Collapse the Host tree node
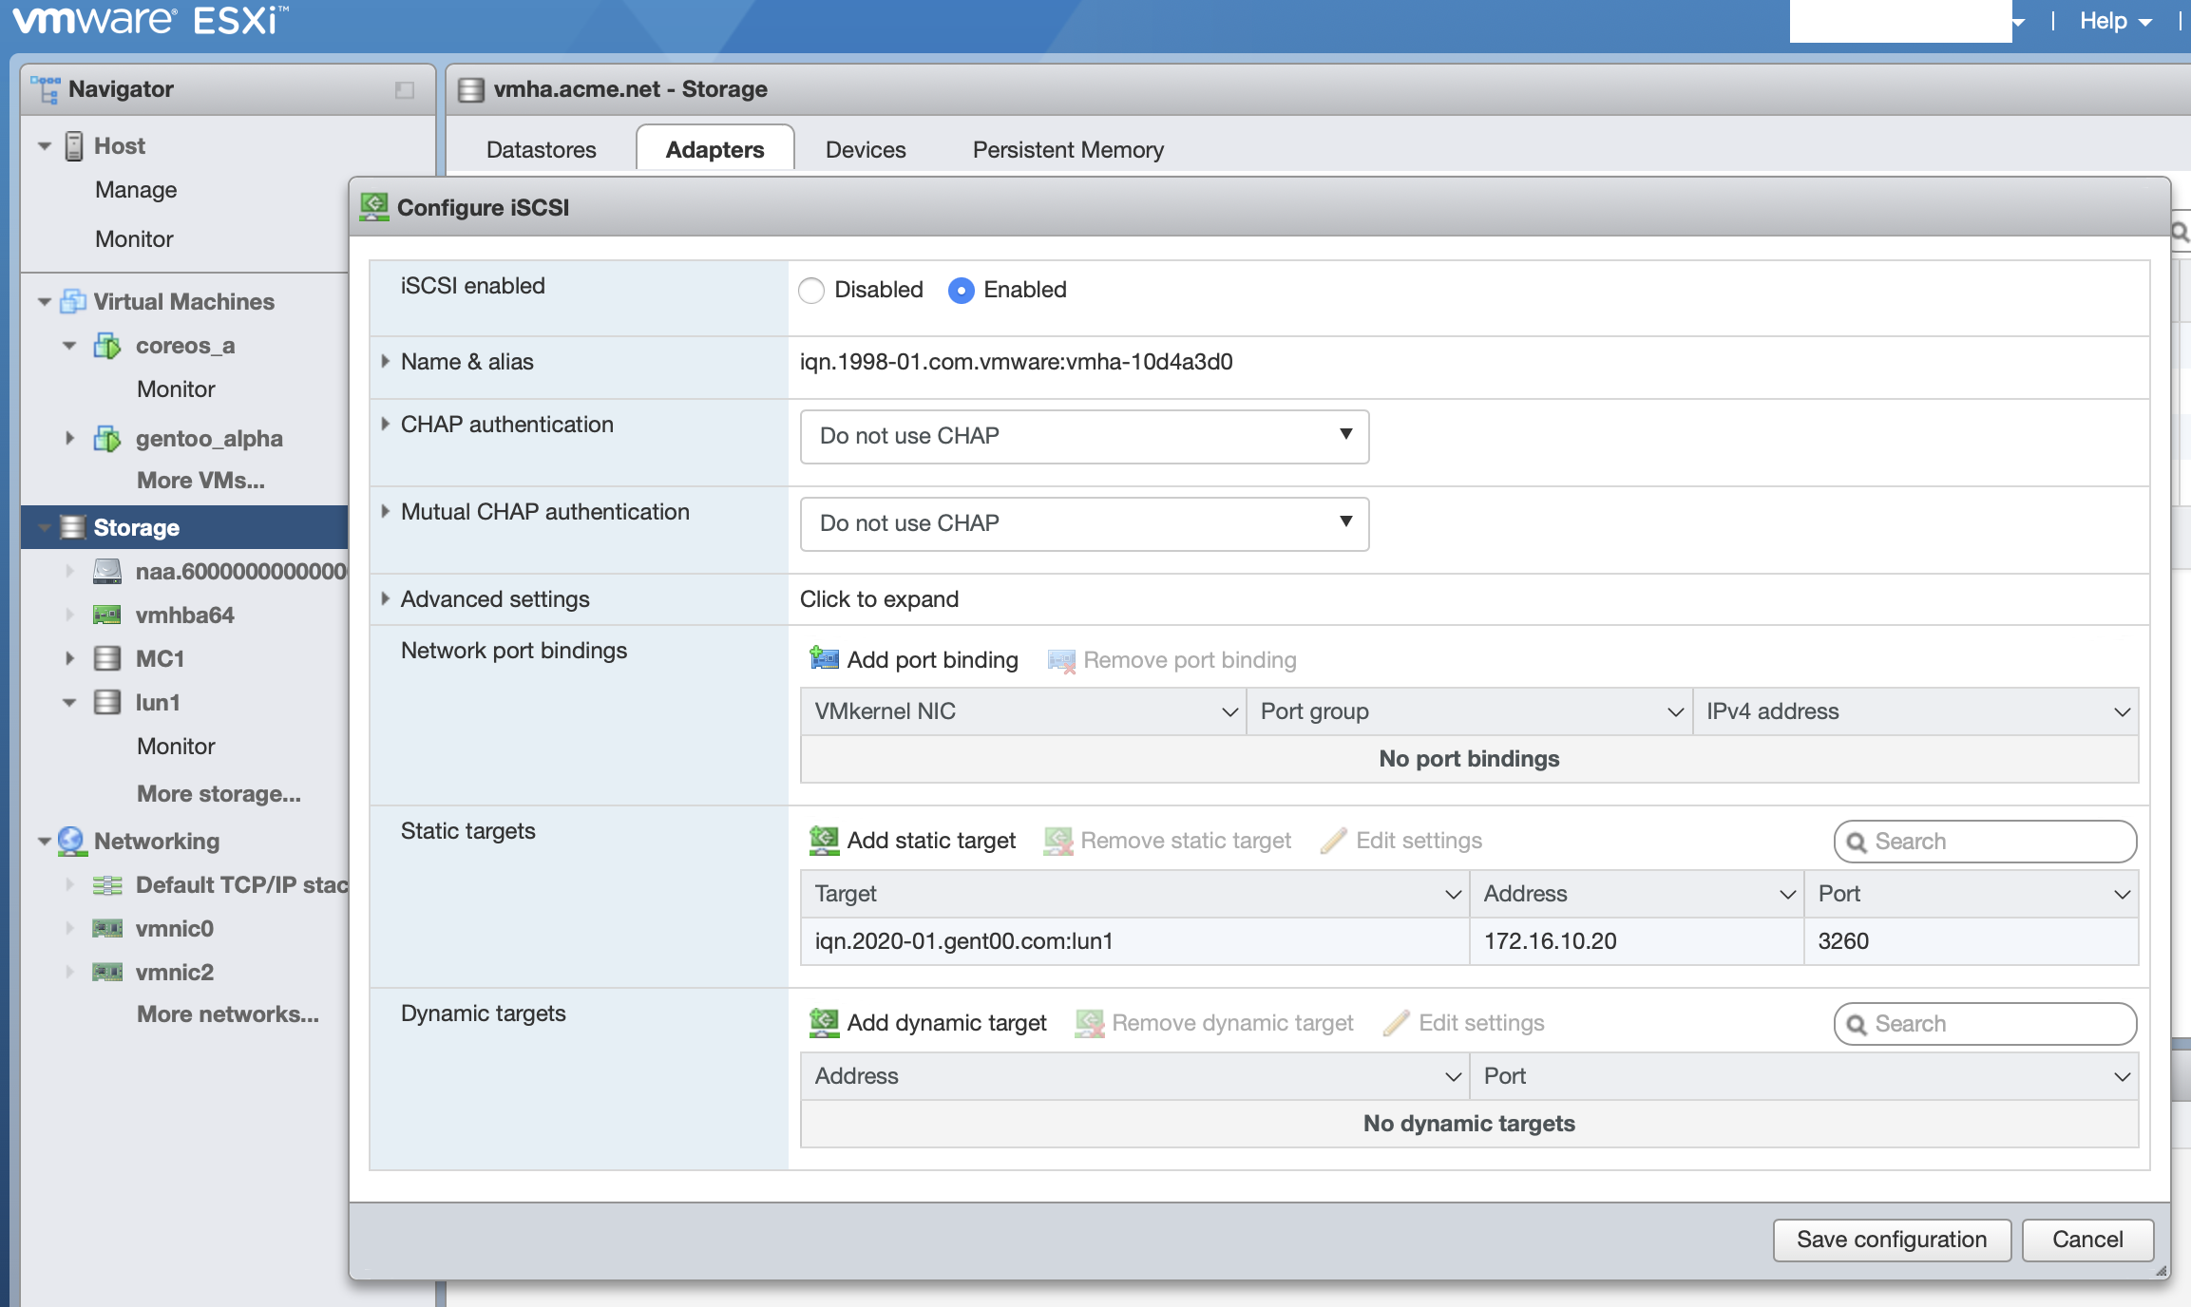 44,146
